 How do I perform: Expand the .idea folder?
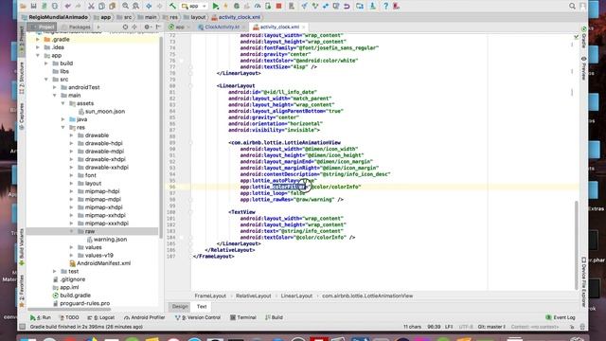(38, 47)
